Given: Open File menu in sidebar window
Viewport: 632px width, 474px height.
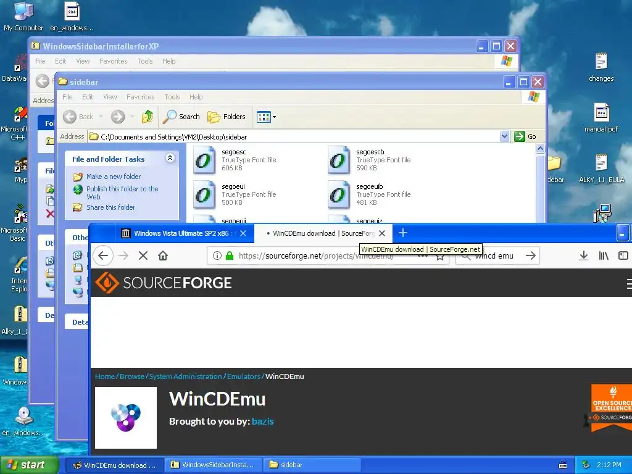Looking at the screenshot, I should point(67,97).
